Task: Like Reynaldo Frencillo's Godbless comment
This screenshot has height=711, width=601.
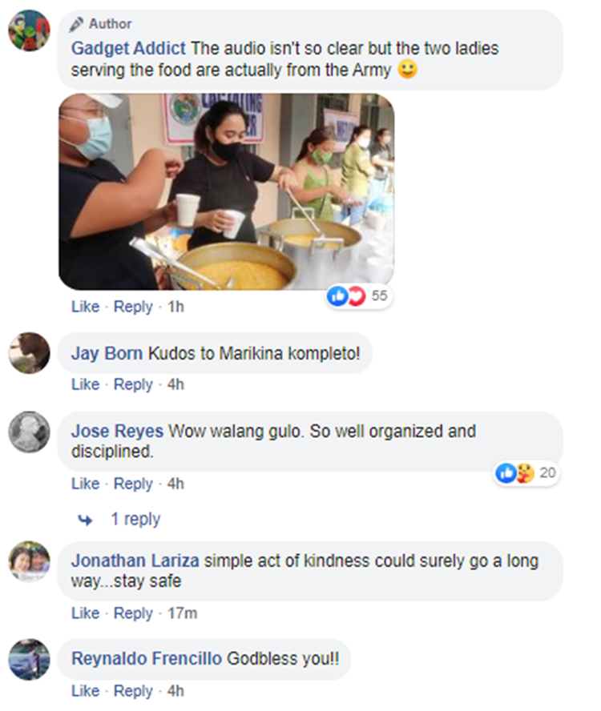Action: (85, 691)
